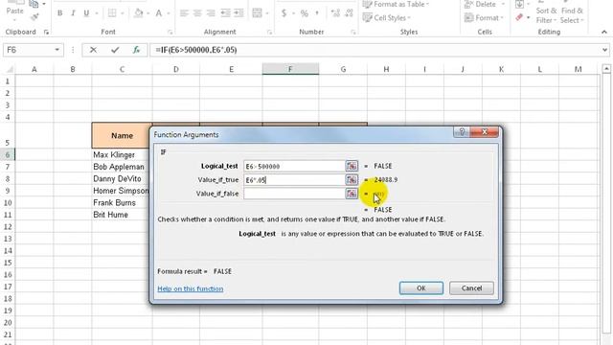613x345 pixels.
Task: Select row 6 header
Action: (8, 154)
